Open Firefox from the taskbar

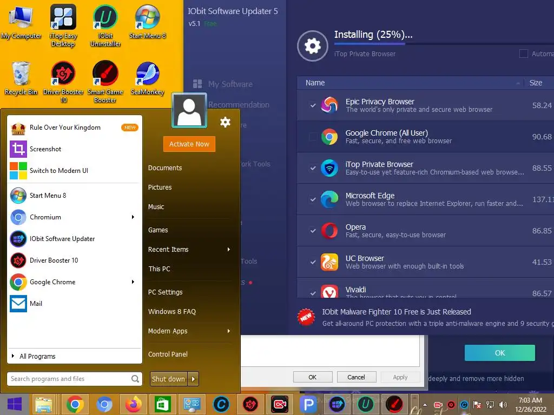coord(133,404)
